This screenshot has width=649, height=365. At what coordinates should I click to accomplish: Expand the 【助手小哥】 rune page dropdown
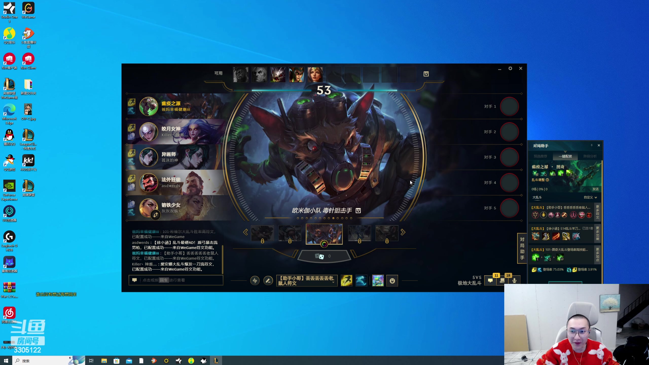(x=307, y=281)
